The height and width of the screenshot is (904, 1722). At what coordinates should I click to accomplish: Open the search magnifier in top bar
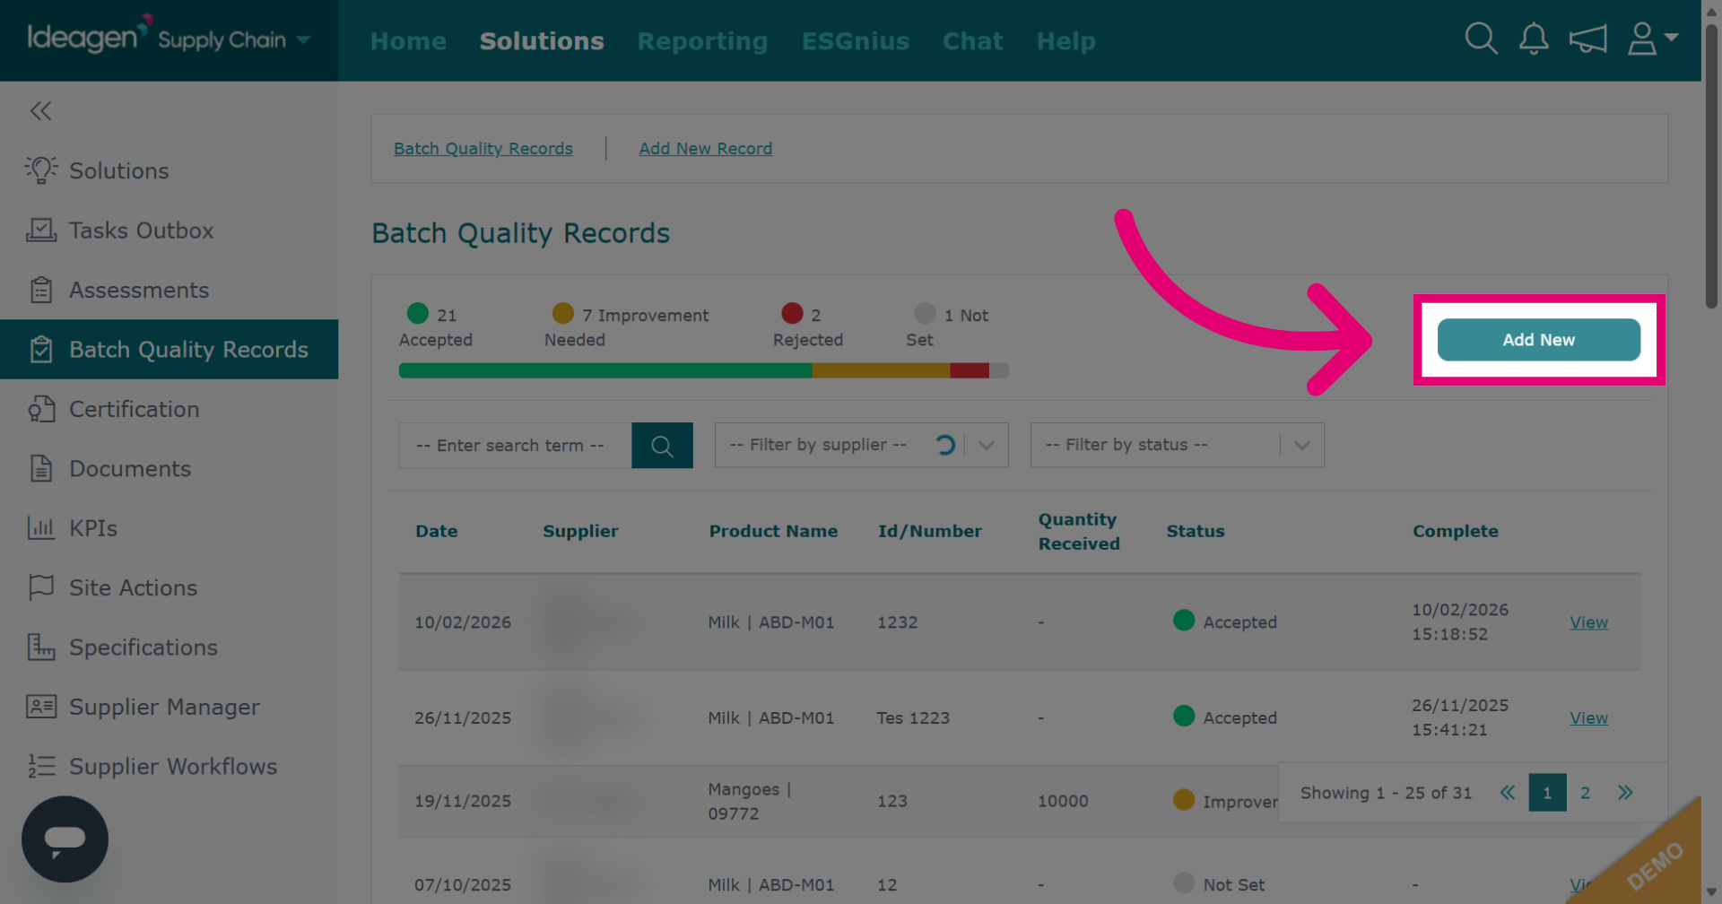(1481, 39)
